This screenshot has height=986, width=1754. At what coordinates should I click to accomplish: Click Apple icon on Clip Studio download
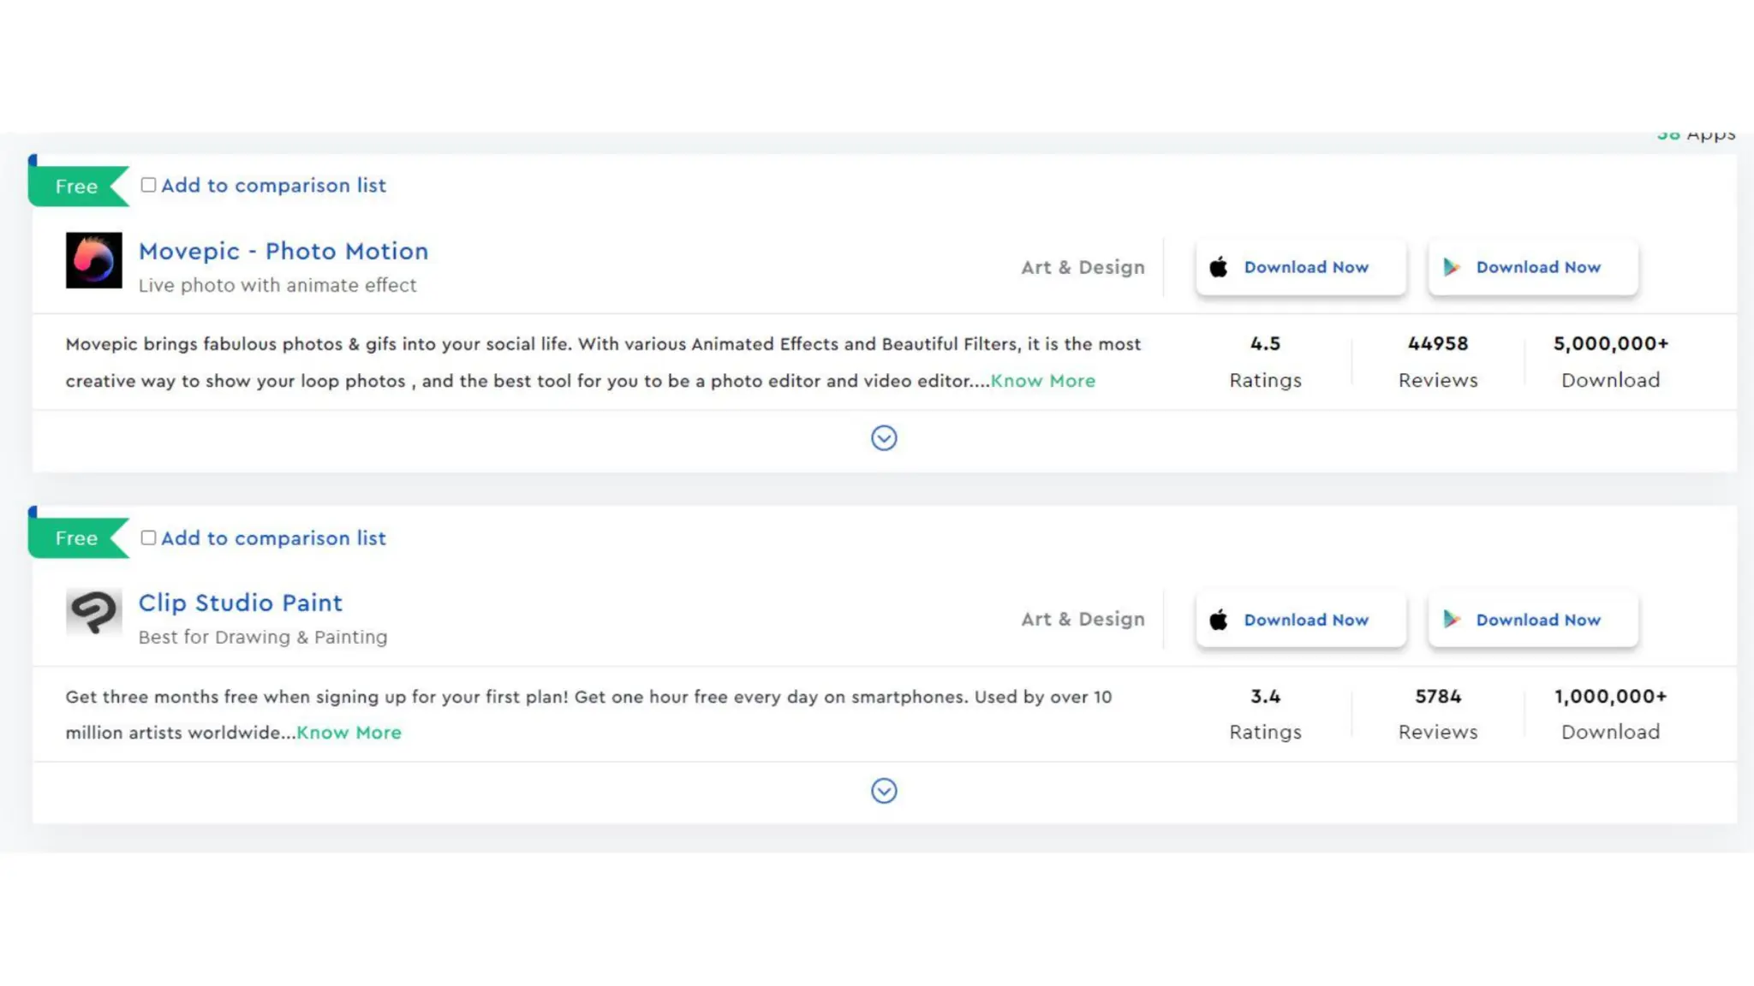[x=1219, y=620]
